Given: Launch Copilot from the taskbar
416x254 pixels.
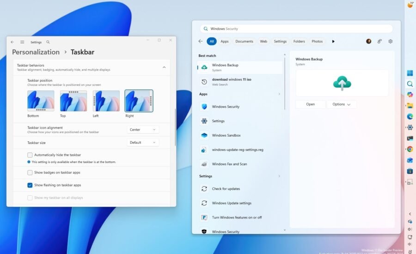Looking at the screenshot, I should click(x=410, y=95).
